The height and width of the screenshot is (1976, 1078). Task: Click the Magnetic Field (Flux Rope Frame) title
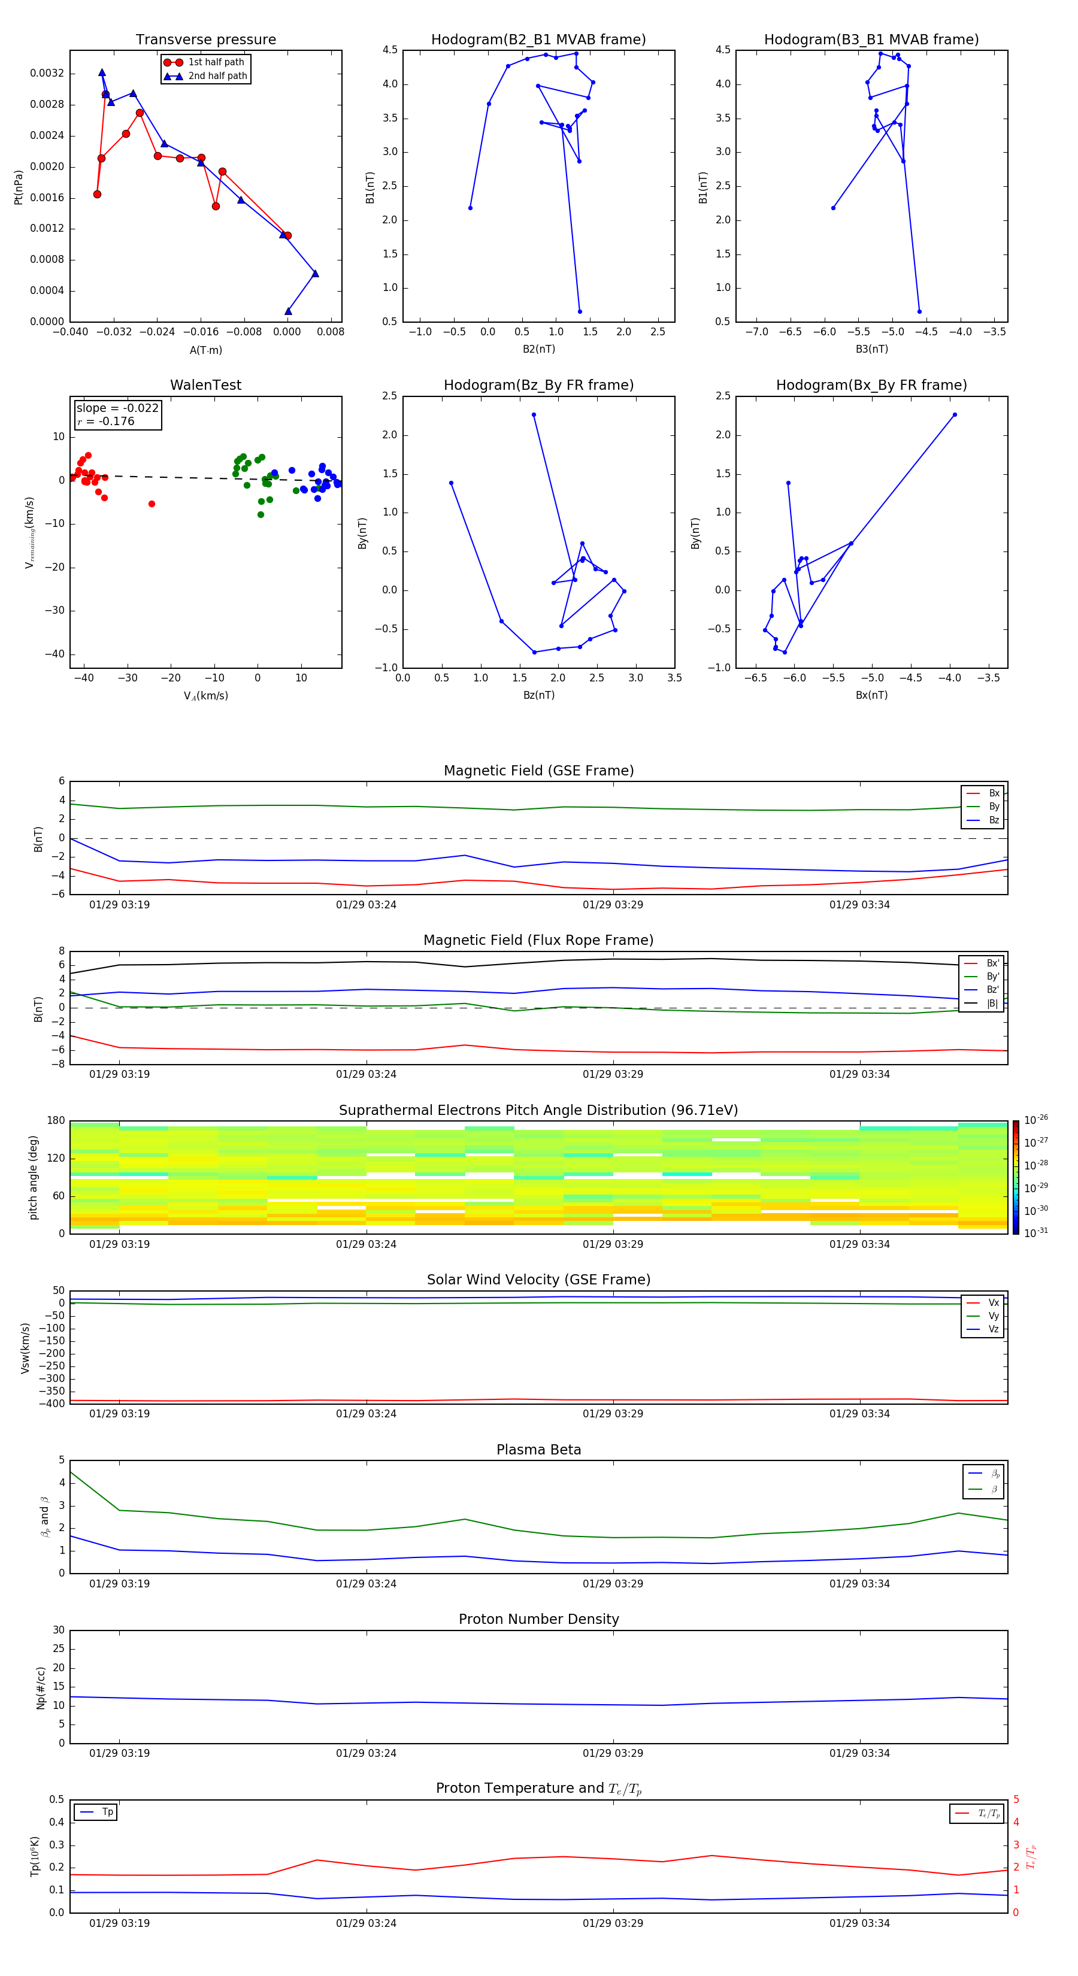coord(538,941)
